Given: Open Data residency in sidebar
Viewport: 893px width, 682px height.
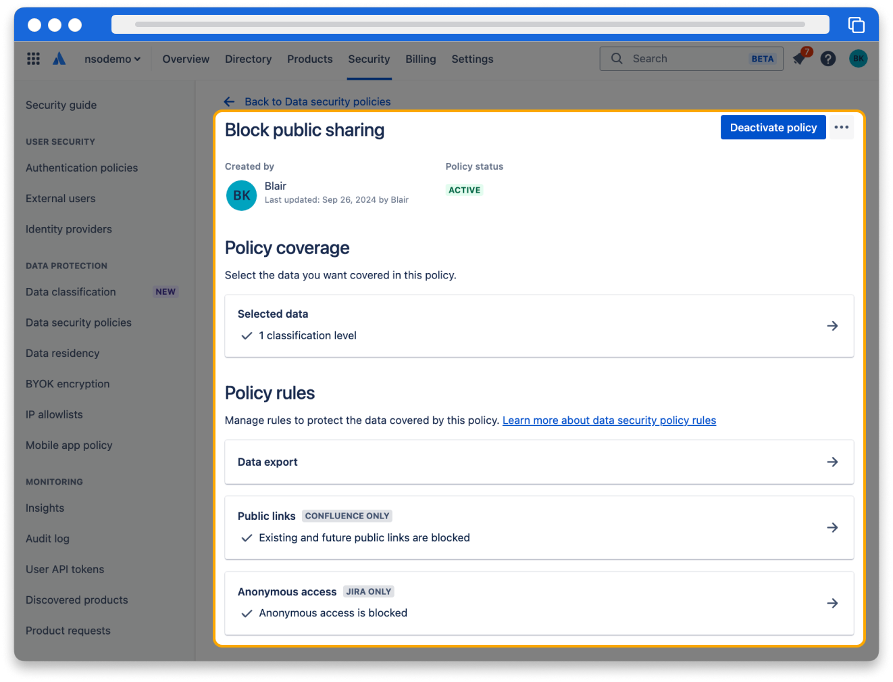Looking at the screenshot, I should [62, 353].
